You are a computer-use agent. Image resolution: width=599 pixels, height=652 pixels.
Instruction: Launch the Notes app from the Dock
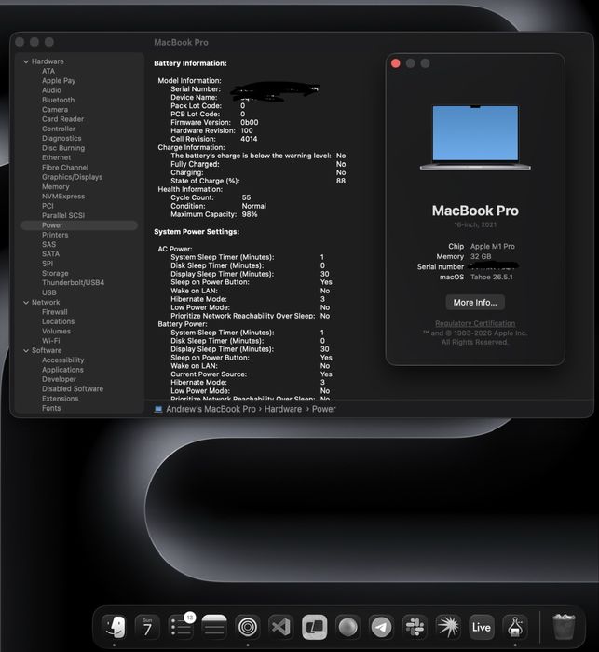click(214, 627)
